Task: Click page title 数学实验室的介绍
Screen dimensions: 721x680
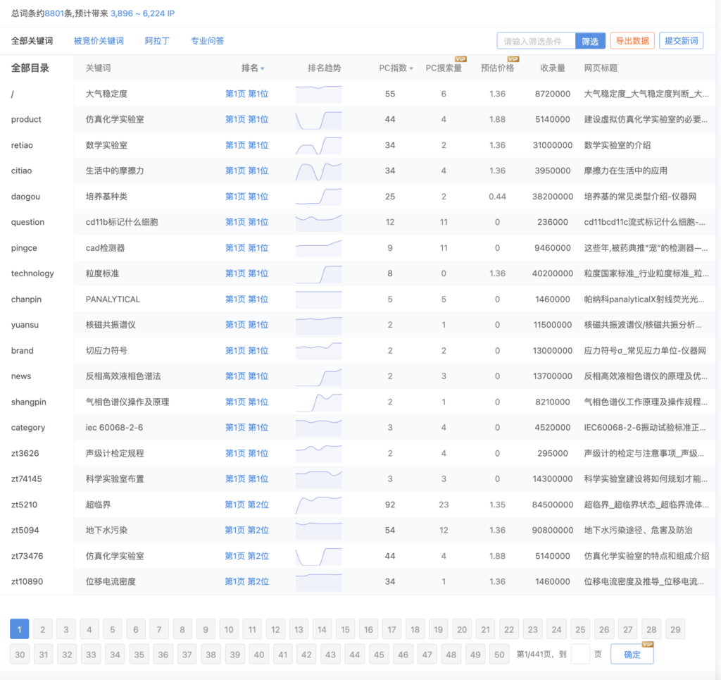Action: [x=617, y=145]
